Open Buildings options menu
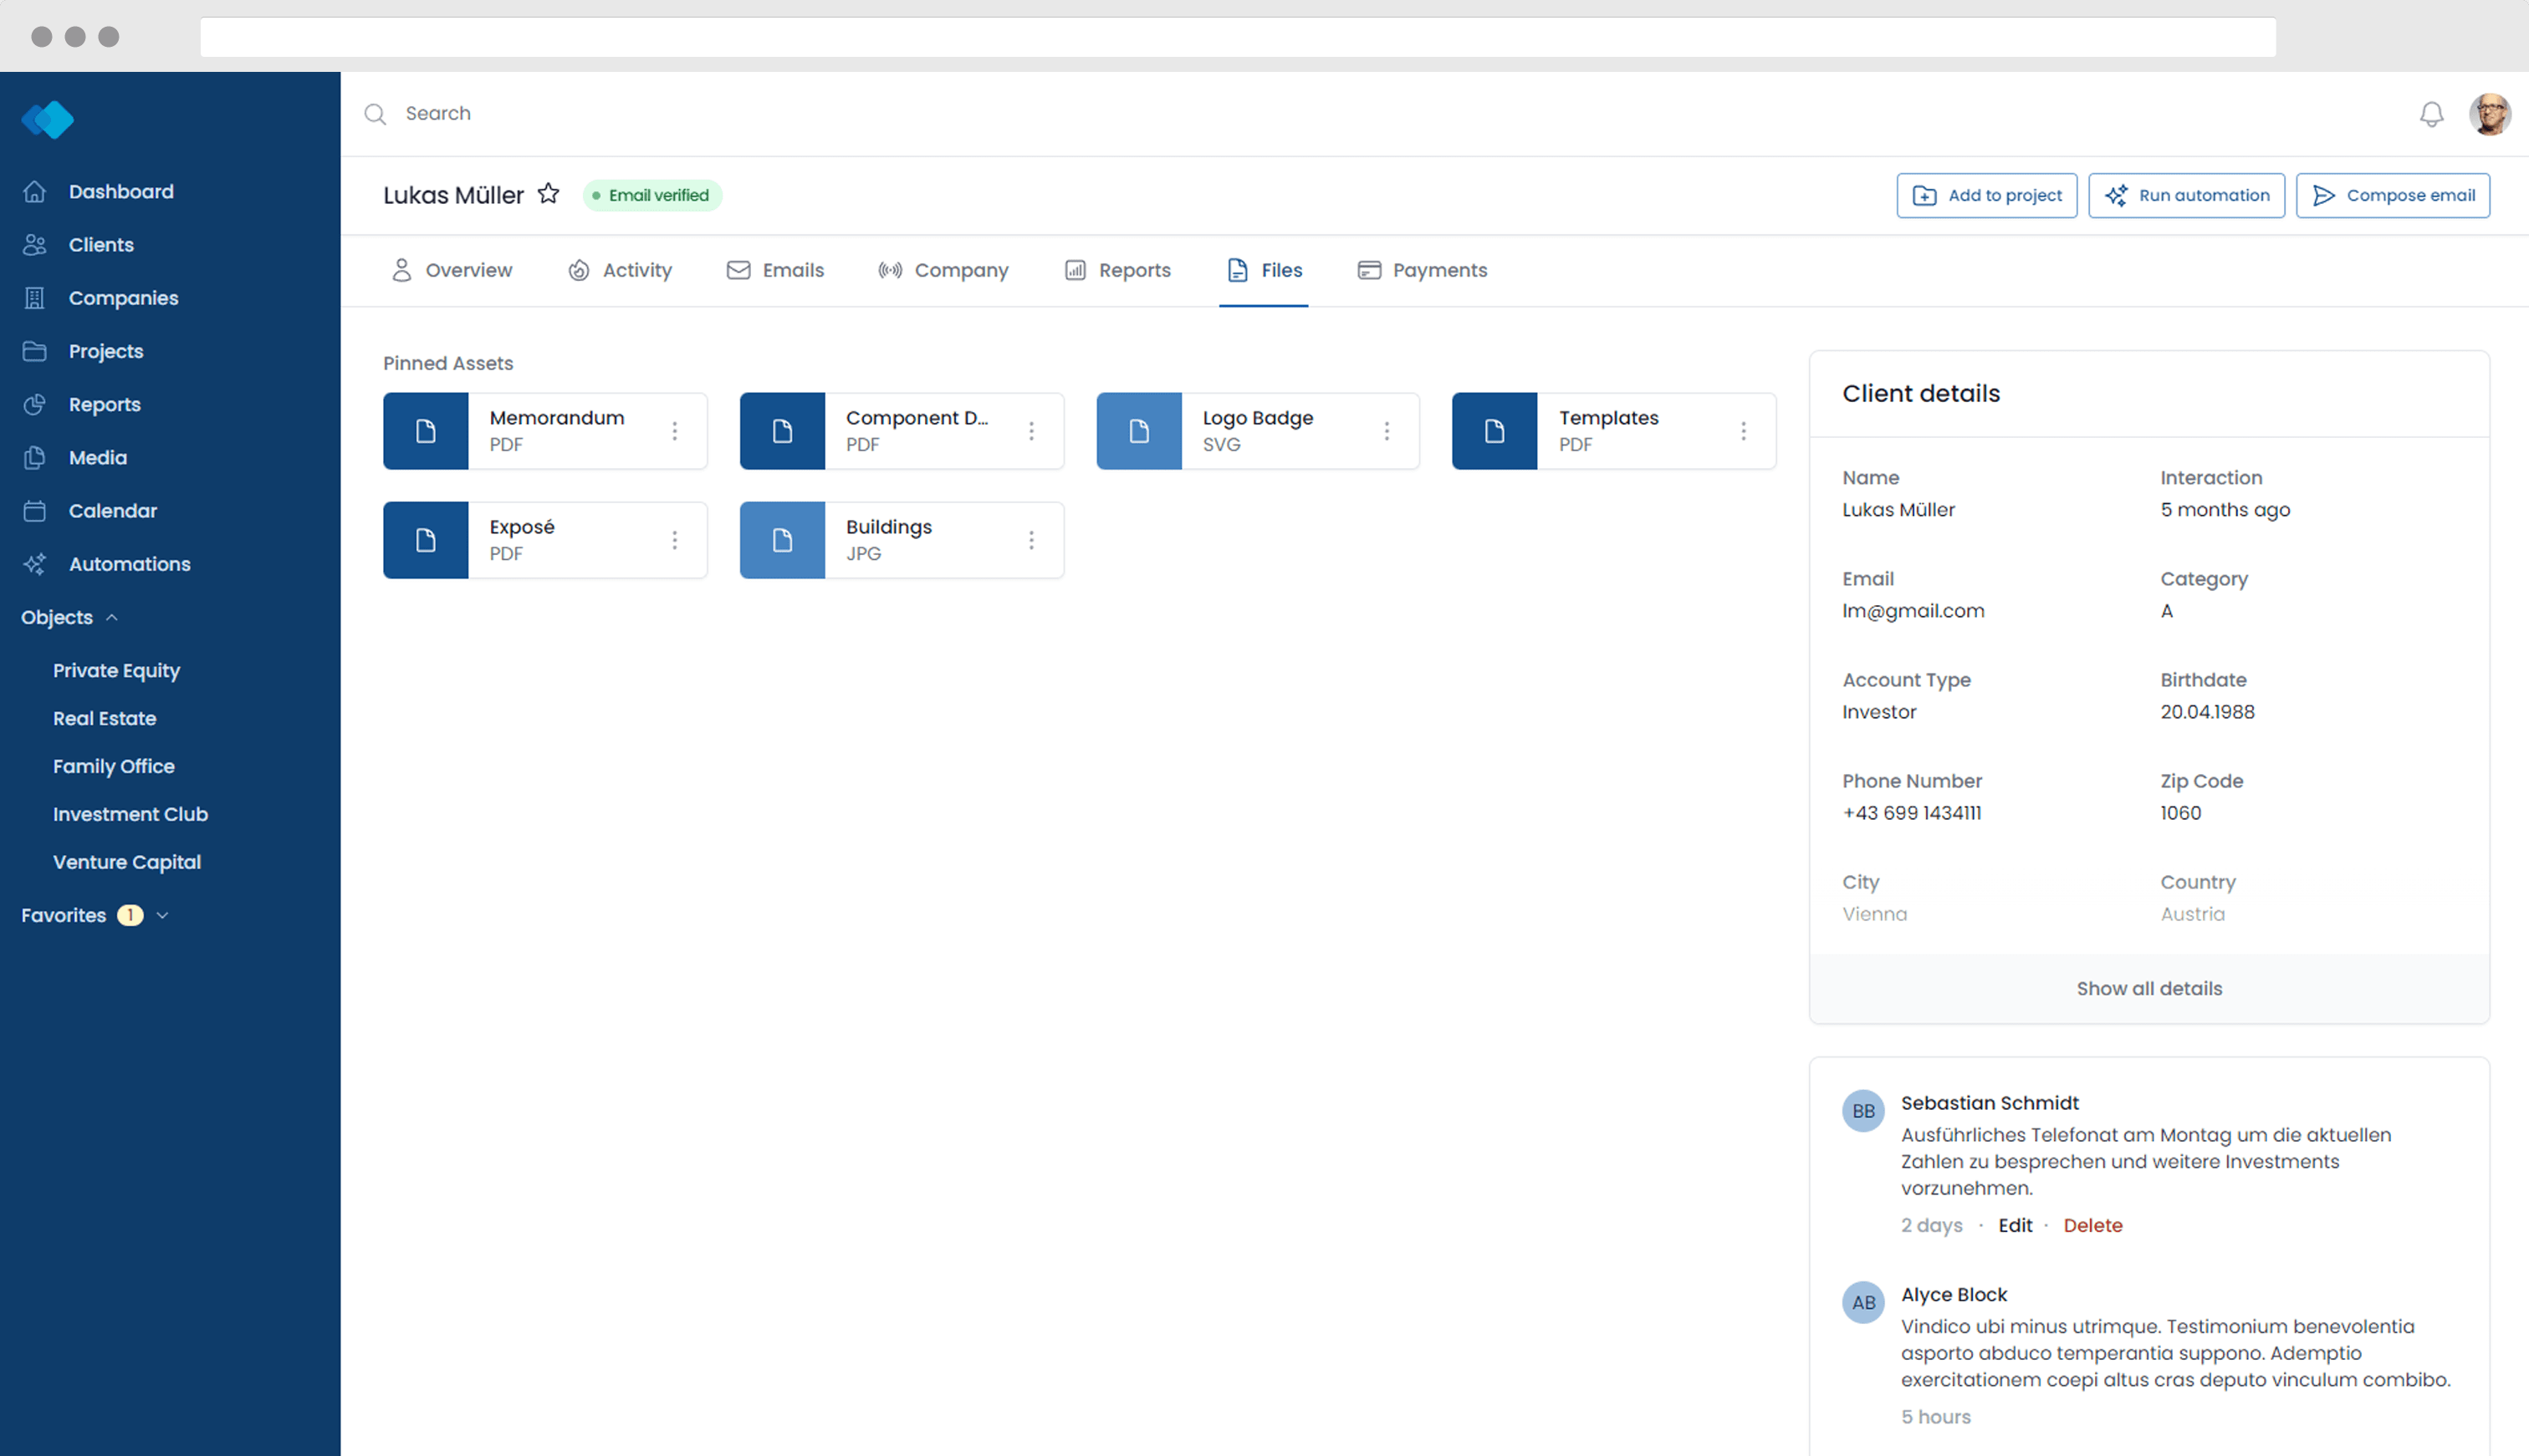 (1031, 540)
